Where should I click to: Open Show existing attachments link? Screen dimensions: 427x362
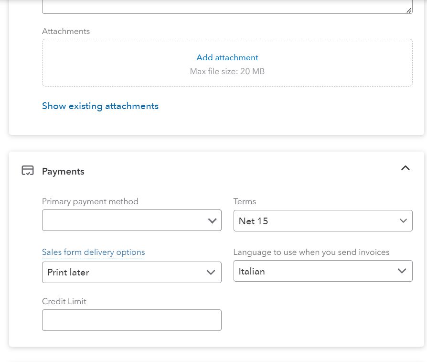point(100,106)
